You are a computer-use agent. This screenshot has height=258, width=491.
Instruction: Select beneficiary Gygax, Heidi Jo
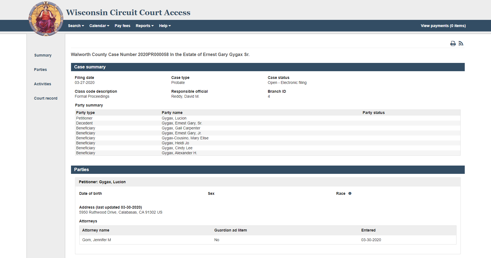pos(268,143)
